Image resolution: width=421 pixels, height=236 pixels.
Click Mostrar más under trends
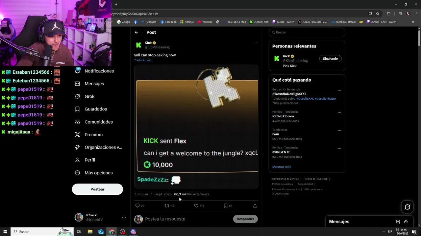point(282,167)
